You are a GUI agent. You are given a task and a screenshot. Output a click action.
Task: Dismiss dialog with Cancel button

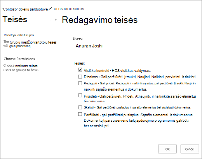tap(190, 149)
